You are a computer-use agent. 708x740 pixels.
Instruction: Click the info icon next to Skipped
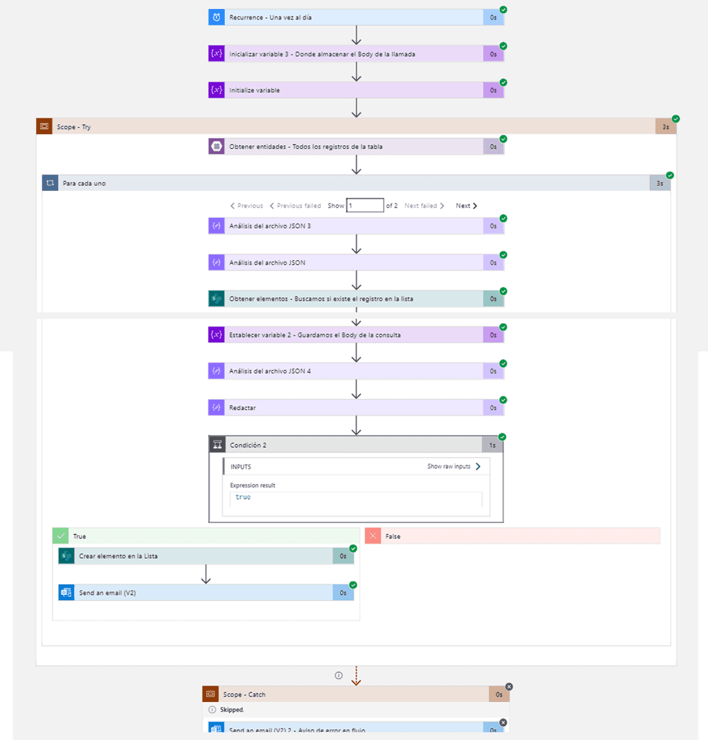[212, 710]
